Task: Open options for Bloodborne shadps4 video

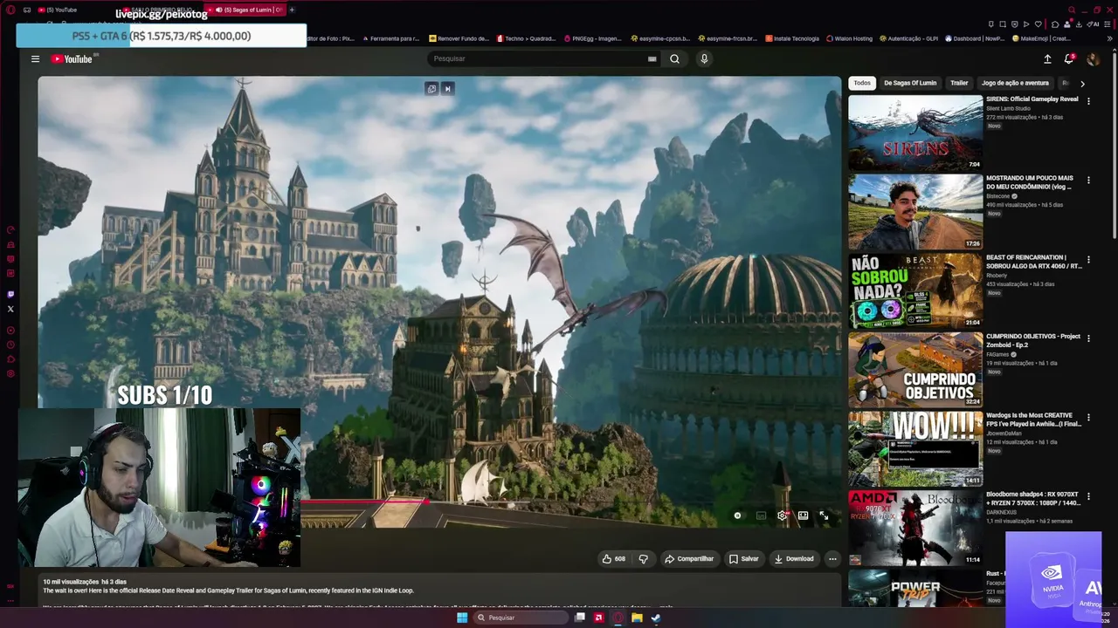Action: click(1088, 497)
